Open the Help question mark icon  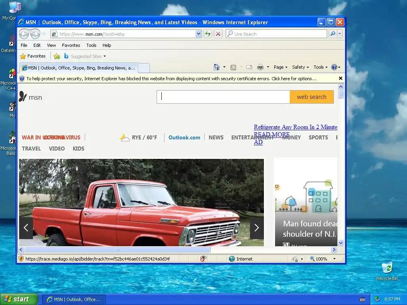tap(334, 67)
